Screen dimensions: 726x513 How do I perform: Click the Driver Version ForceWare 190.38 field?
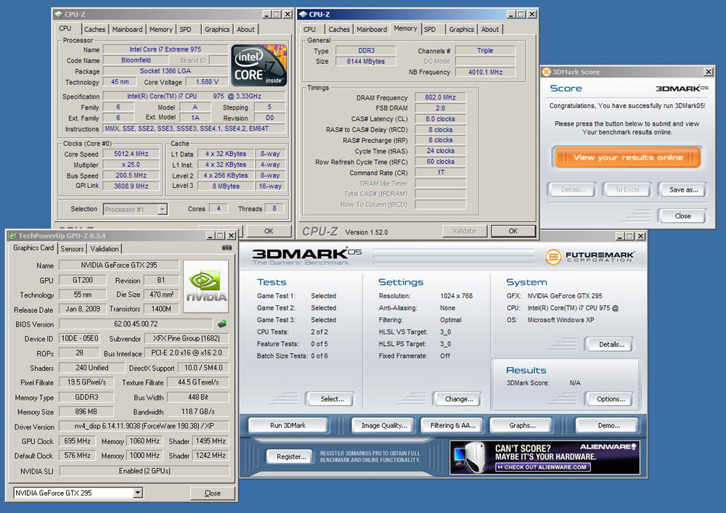(x=144, y=427)
